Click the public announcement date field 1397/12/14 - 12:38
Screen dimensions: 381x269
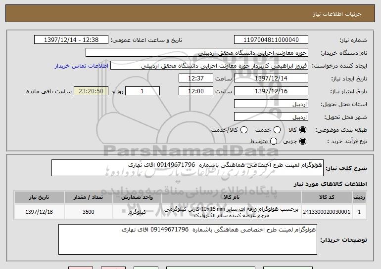71,40
